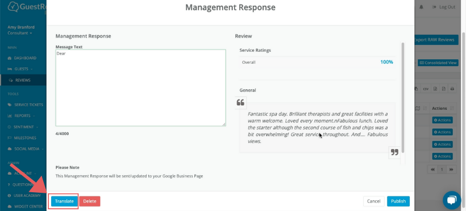The height and width of the screenshot is (211, 466).
Task: Export table using the PDF file icon
Action: pyautogui.click(x=443, y=89)
